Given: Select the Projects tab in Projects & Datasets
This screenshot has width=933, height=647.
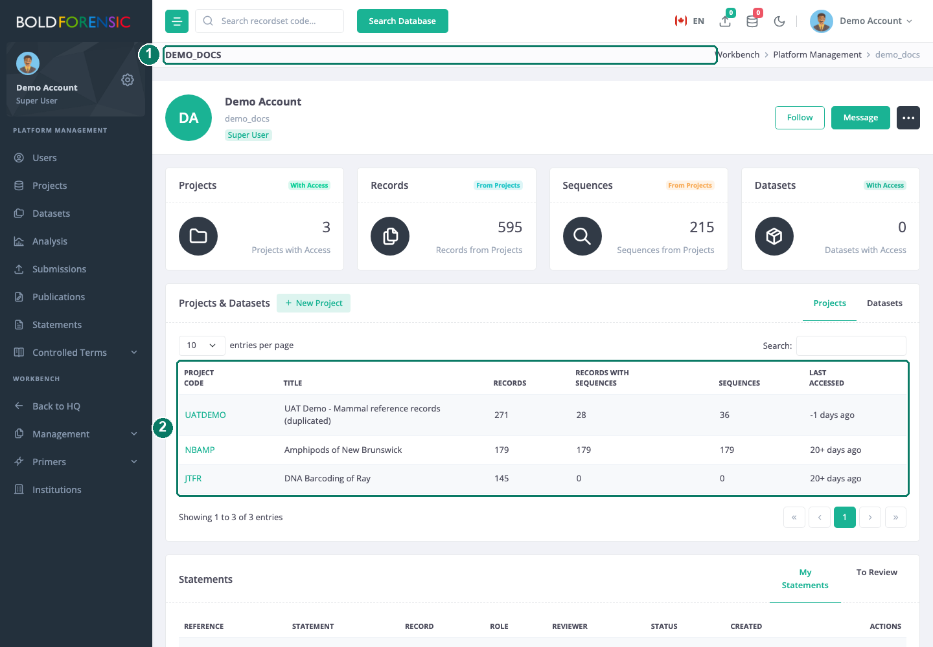Looking at the screenshot, I should coord(829,303).
